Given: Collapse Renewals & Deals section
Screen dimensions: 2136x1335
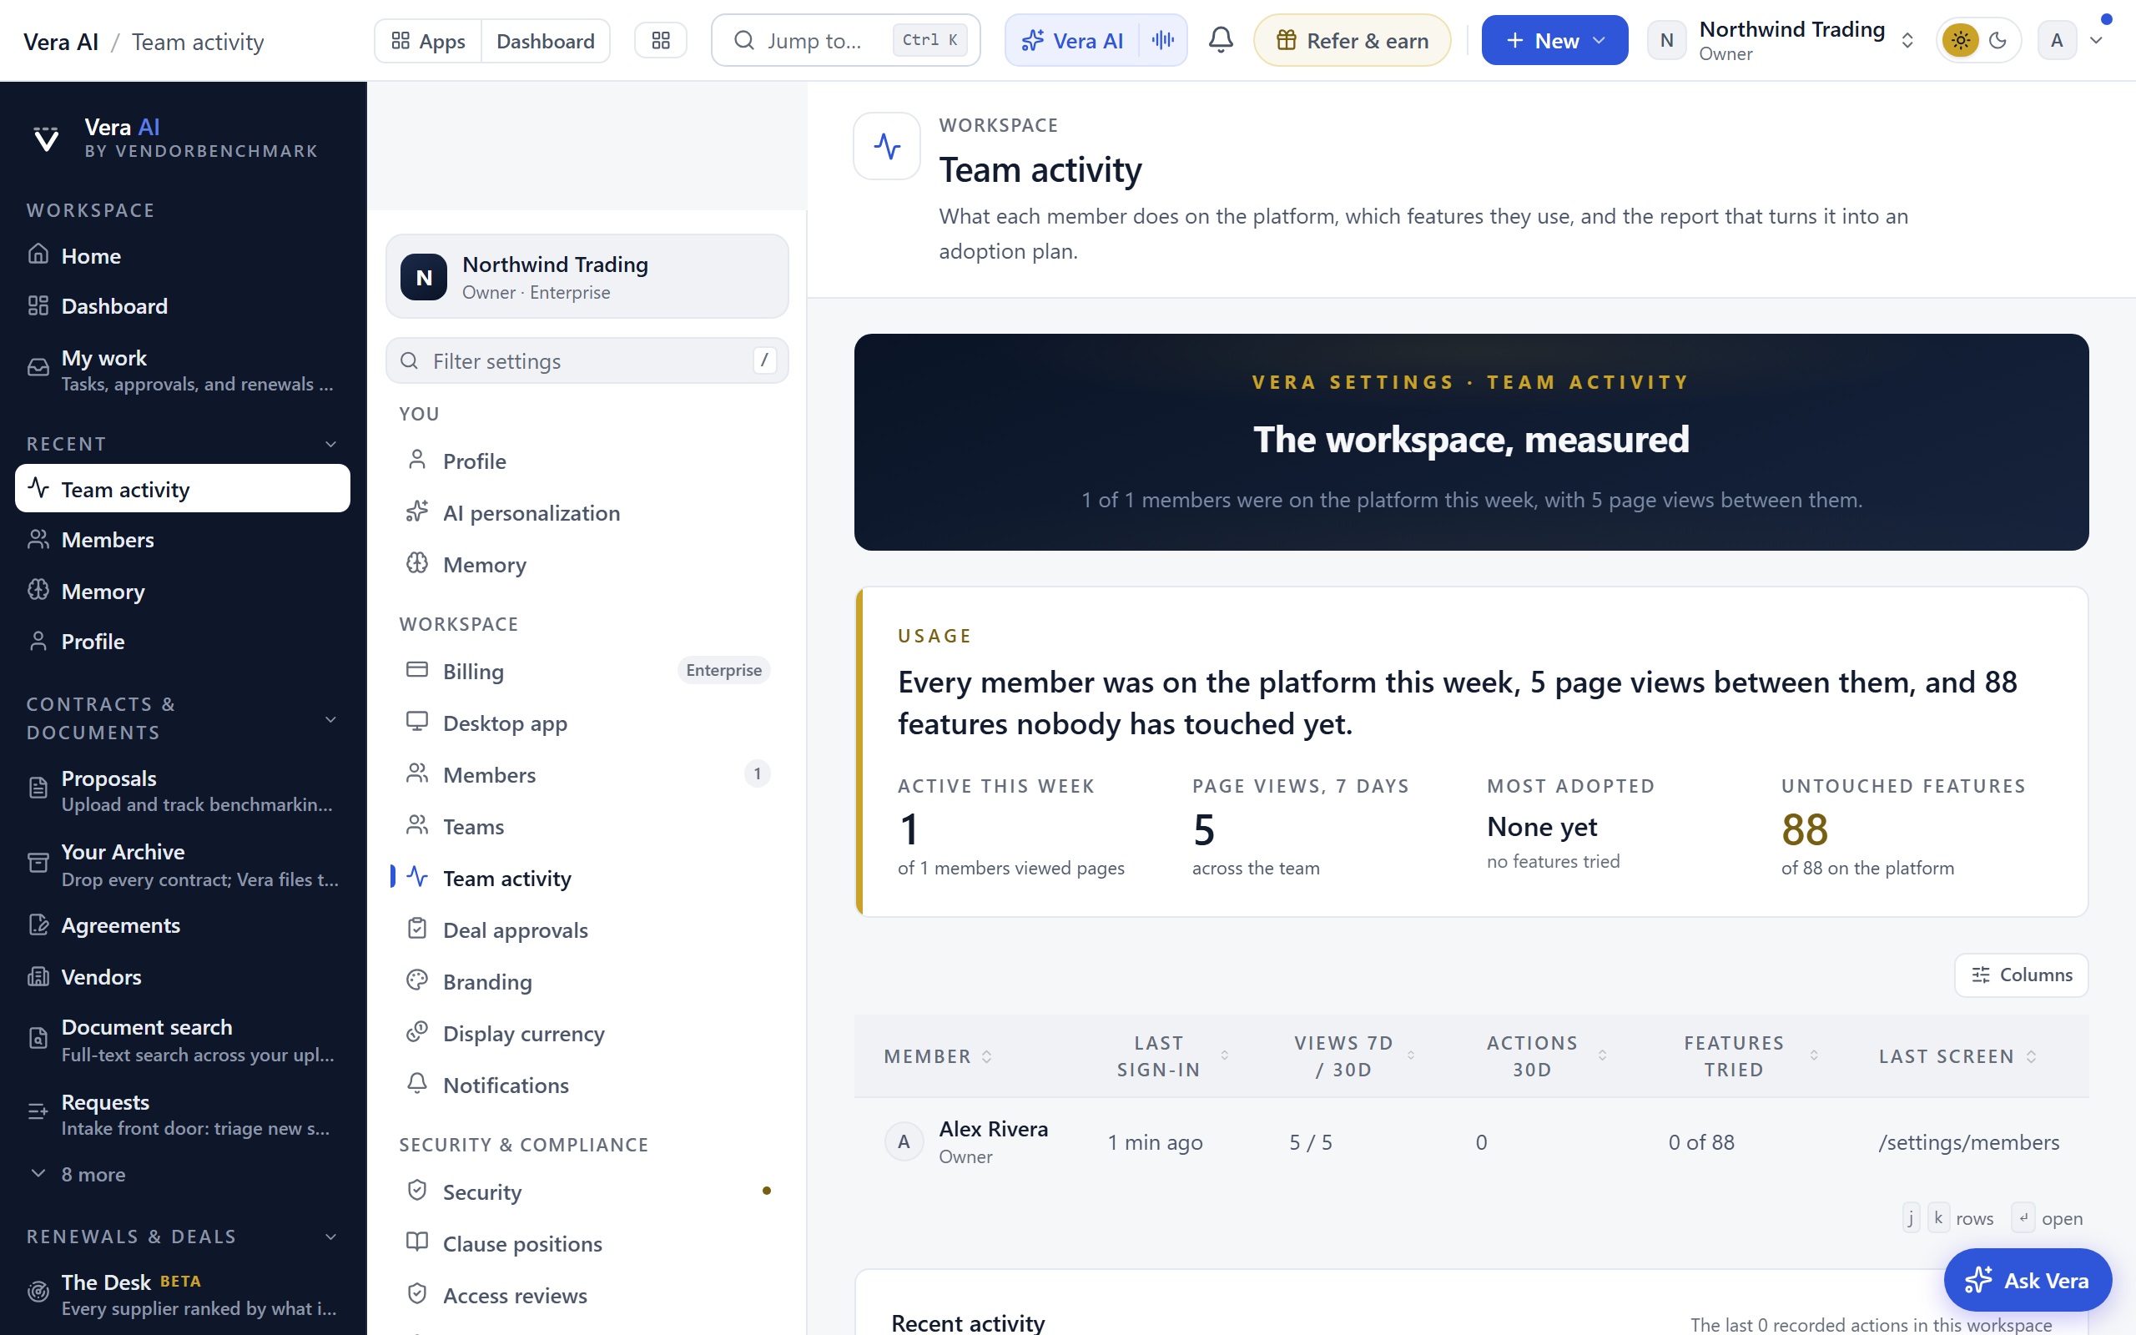Looking at the screenshot, I should coord(331,1236).
